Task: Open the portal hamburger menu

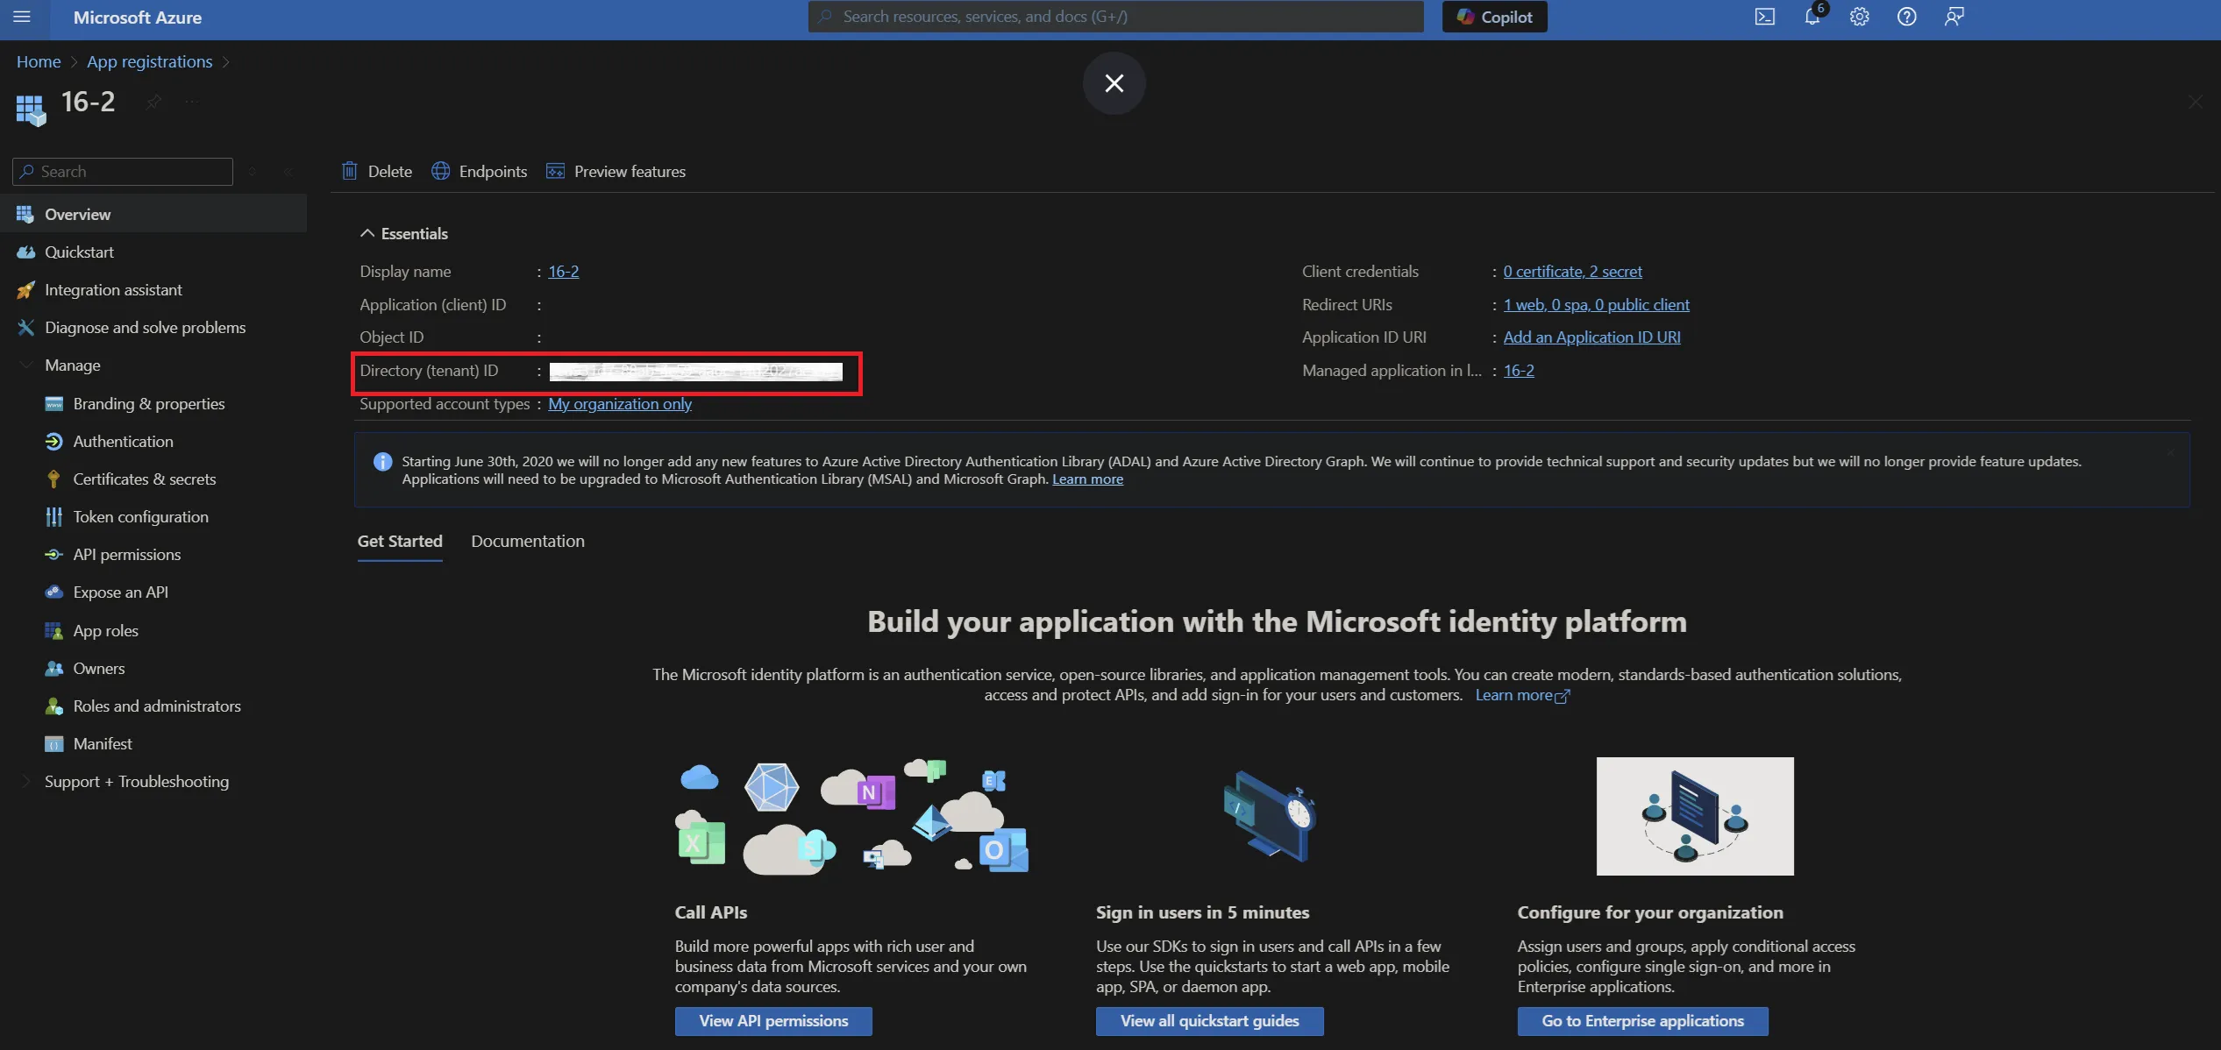Action: tap(22, 17)
